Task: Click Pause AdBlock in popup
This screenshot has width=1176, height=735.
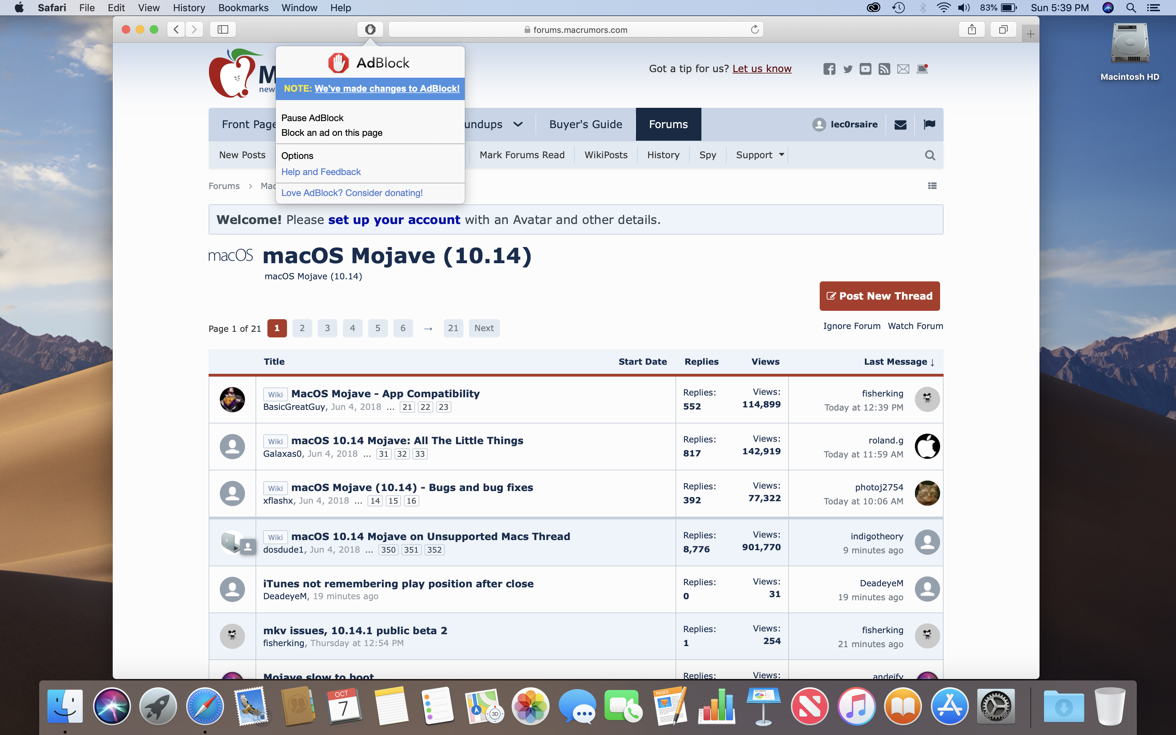Action: (x=312, y=118)
